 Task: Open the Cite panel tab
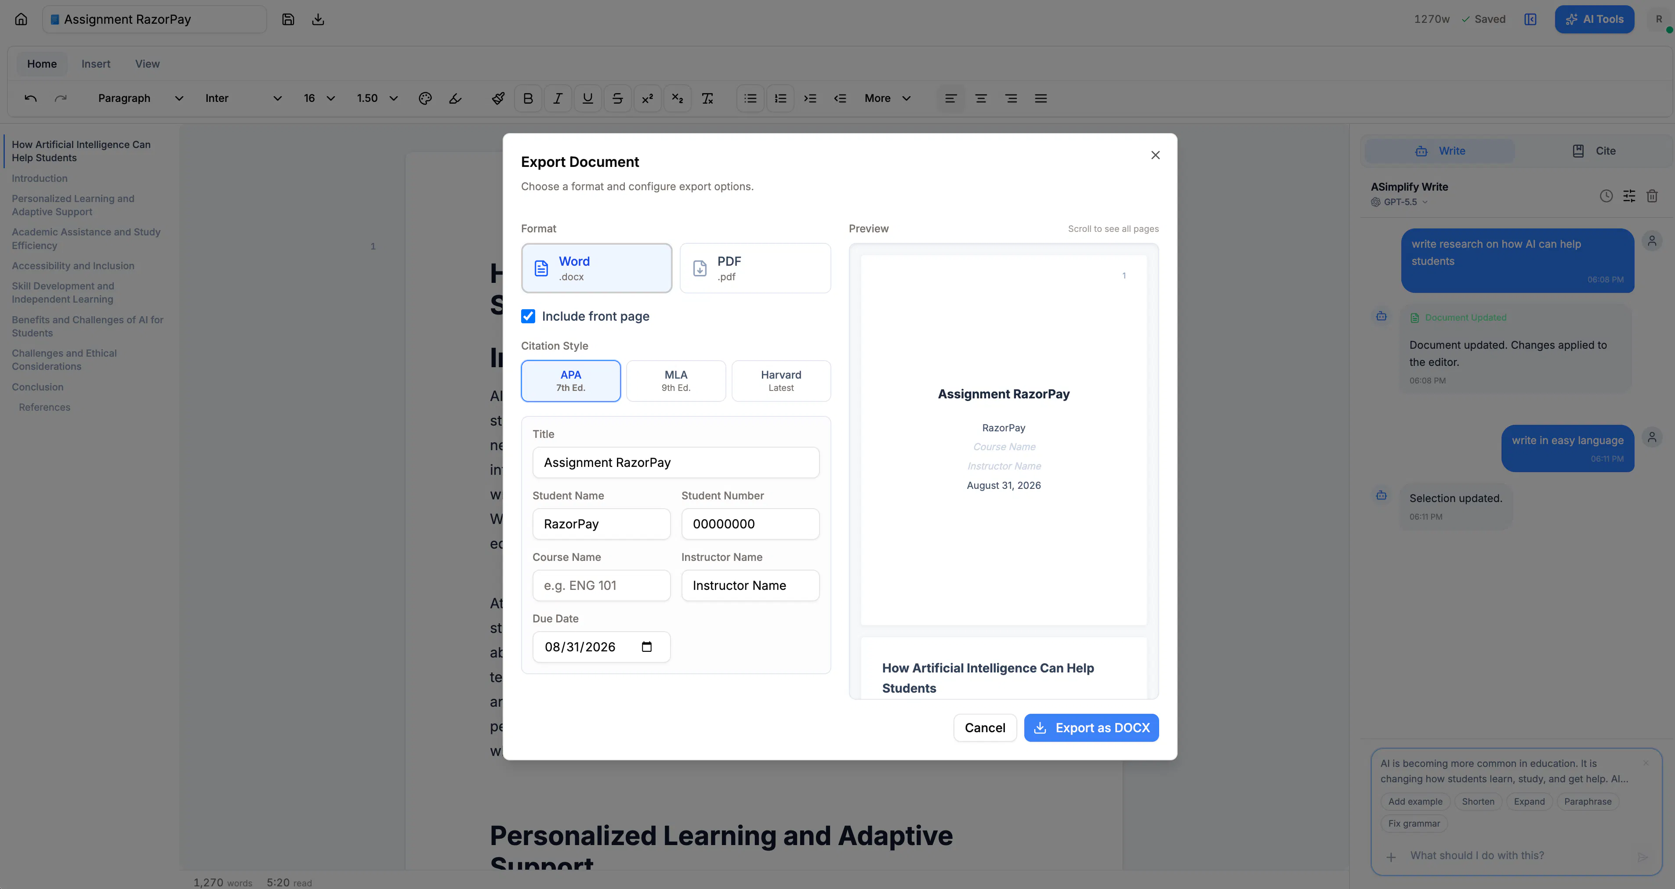(1593, 151)
